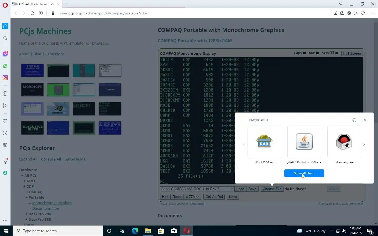The height and width of the screenshot is (236, 378).
Task: Click Choose File button
Action: point(272,189)
